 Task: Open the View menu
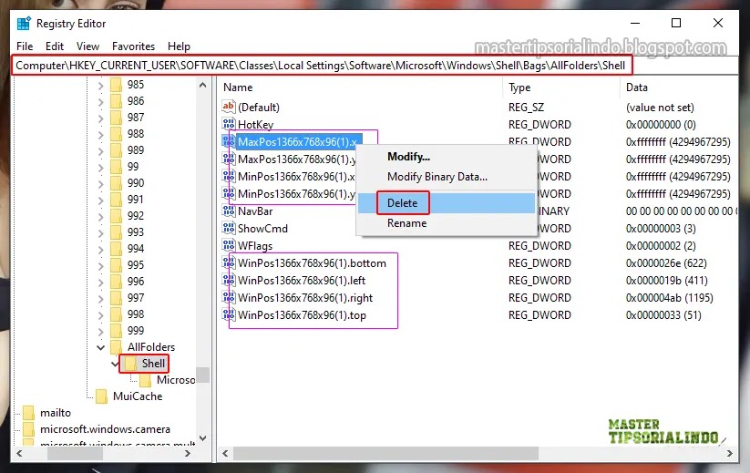pyautogui.click(x=87, y=46)
